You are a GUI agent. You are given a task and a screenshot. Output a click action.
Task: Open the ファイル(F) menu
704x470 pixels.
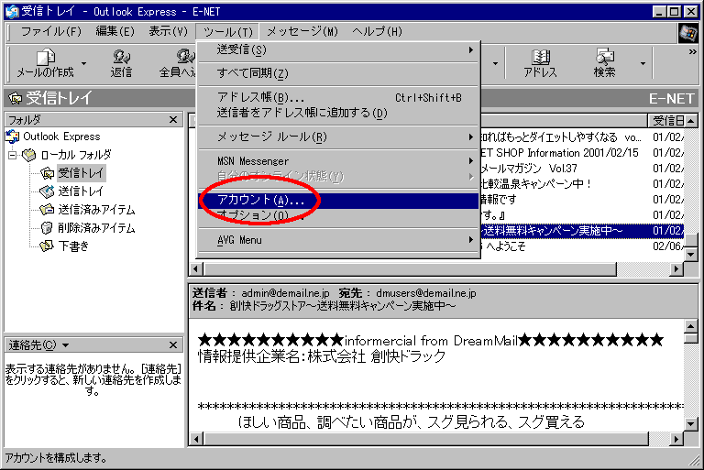point(51,31)
